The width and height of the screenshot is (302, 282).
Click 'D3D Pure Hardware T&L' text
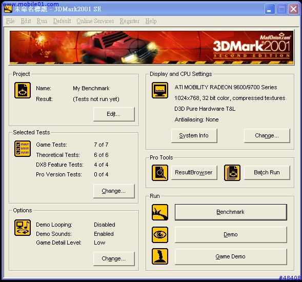click(x=205, y=109)
